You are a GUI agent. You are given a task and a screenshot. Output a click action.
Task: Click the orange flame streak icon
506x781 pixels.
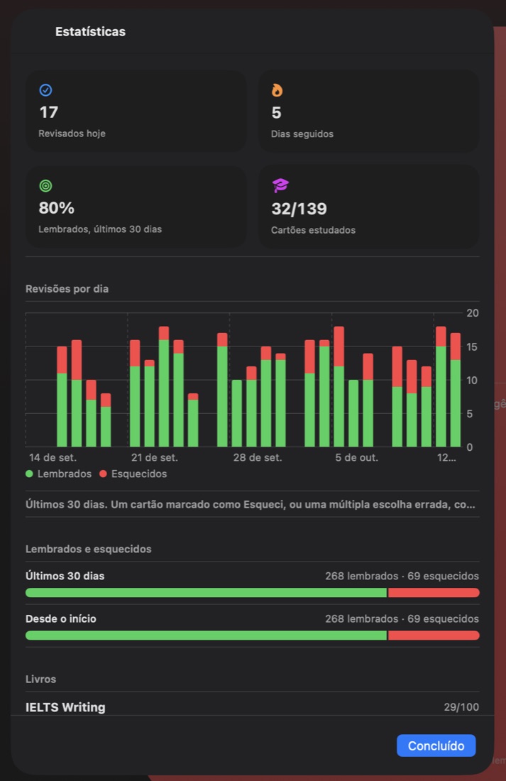277,90
